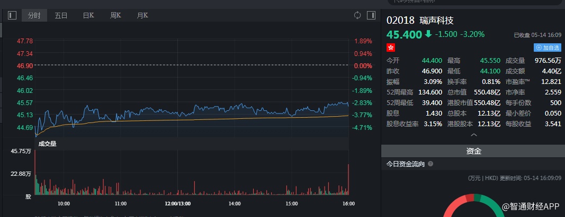This screenshot has width=565, height=217.
Task: Select the 日K daily candlestick tab
Action: (88, 15)
